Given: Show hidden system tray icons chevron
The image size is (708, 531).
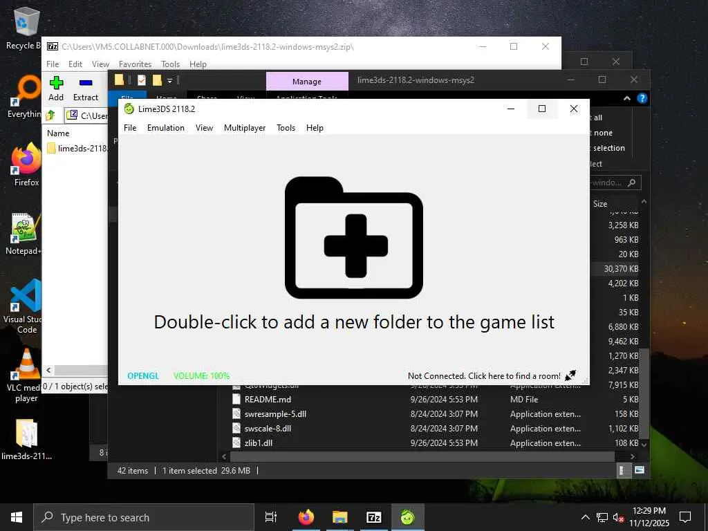Looking at the screenshot, I should tap(585, 517).
